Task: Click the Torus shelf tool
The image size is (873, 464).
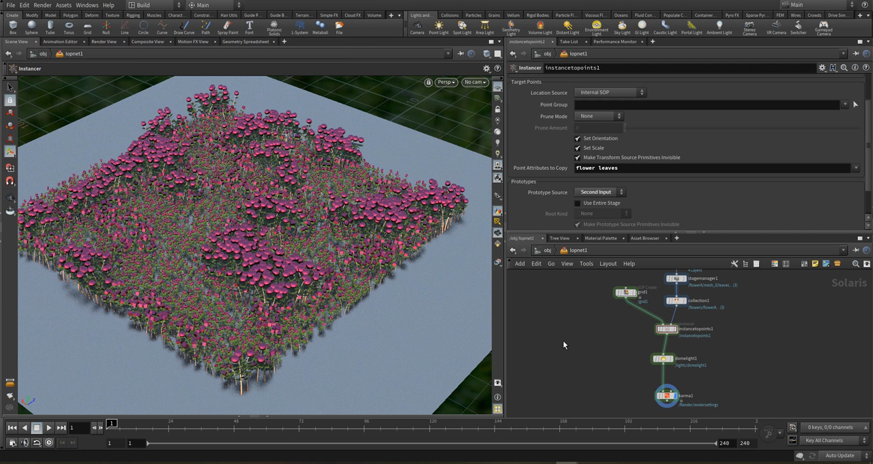Action: click(x=68, y=27)
